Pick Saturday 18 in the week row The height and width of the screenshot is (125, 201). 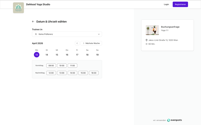pyautogui.click(x=87, y=55)
